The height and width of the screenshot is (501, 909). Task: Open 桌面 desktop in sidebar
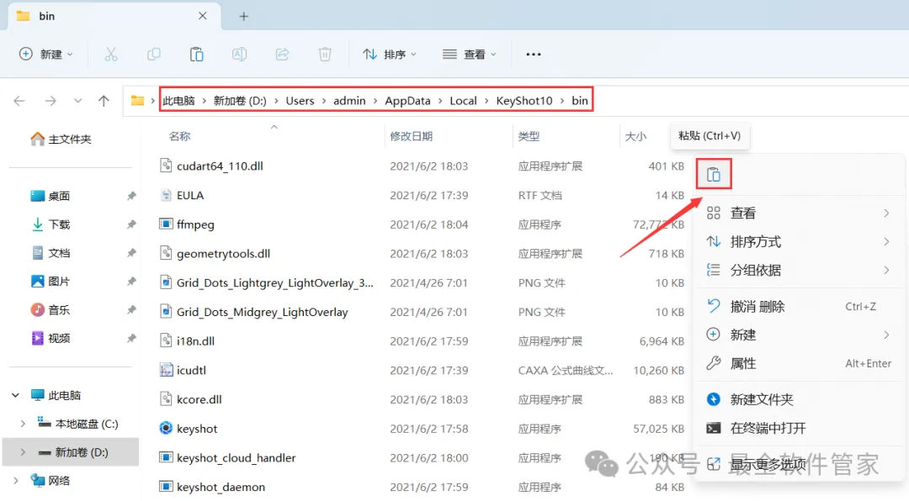coord(50,197)
